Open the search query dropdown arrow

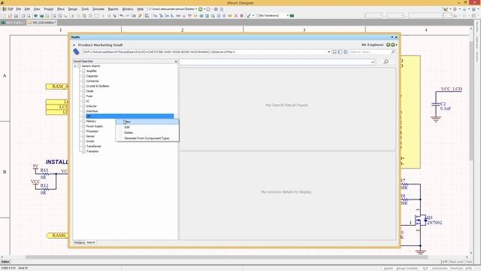click(373, 62)
